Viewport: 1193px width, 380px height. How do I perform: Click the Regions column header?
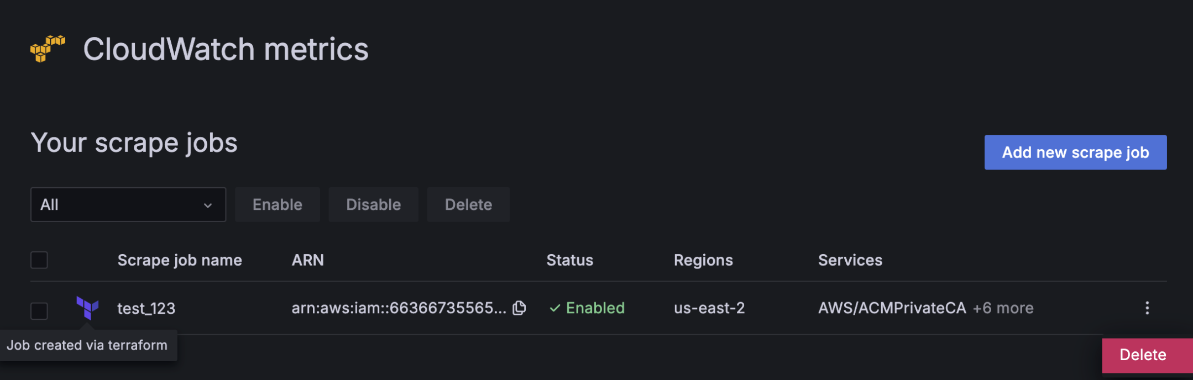coord(703,260)
